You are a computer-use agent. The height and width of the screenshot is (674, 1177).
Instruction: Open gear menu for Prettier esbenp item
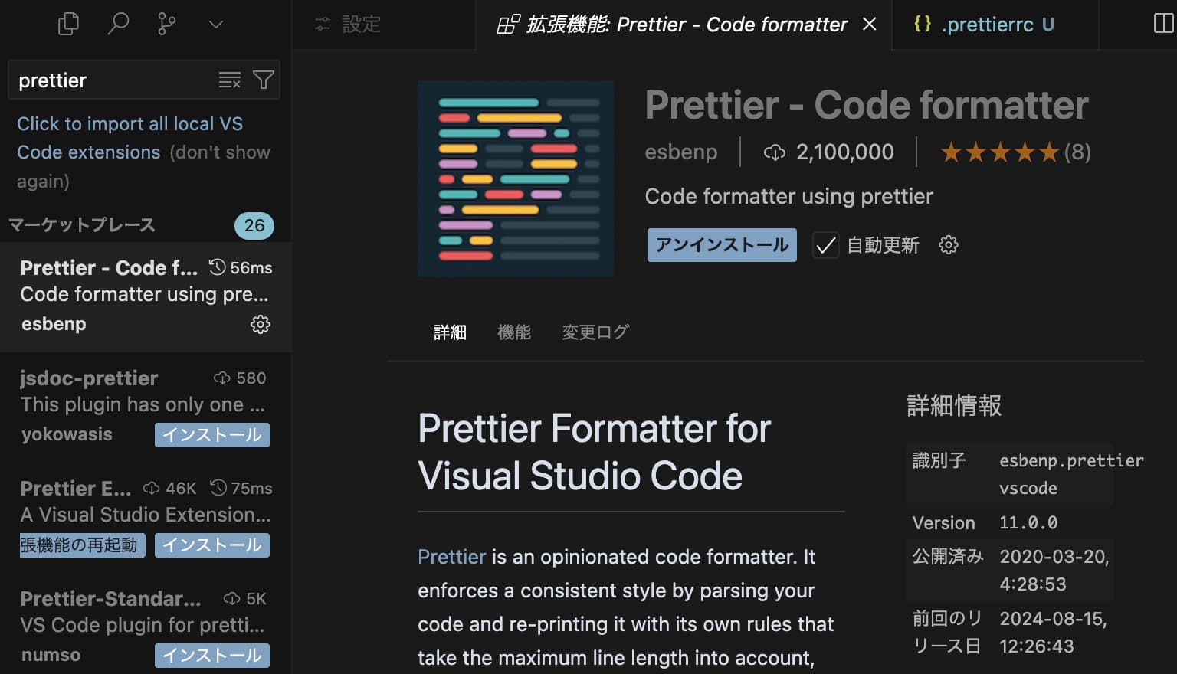pos(261,325)
